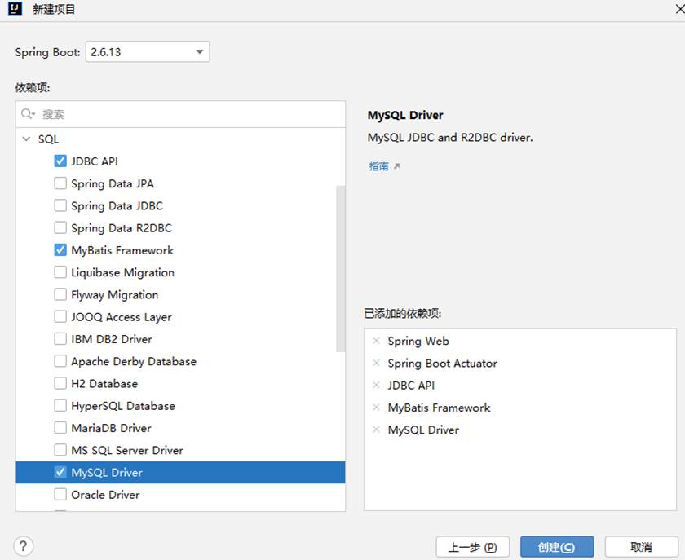Click Spring Web in added dependencies list
685x560 pixels.
click(x=418, y=342)
